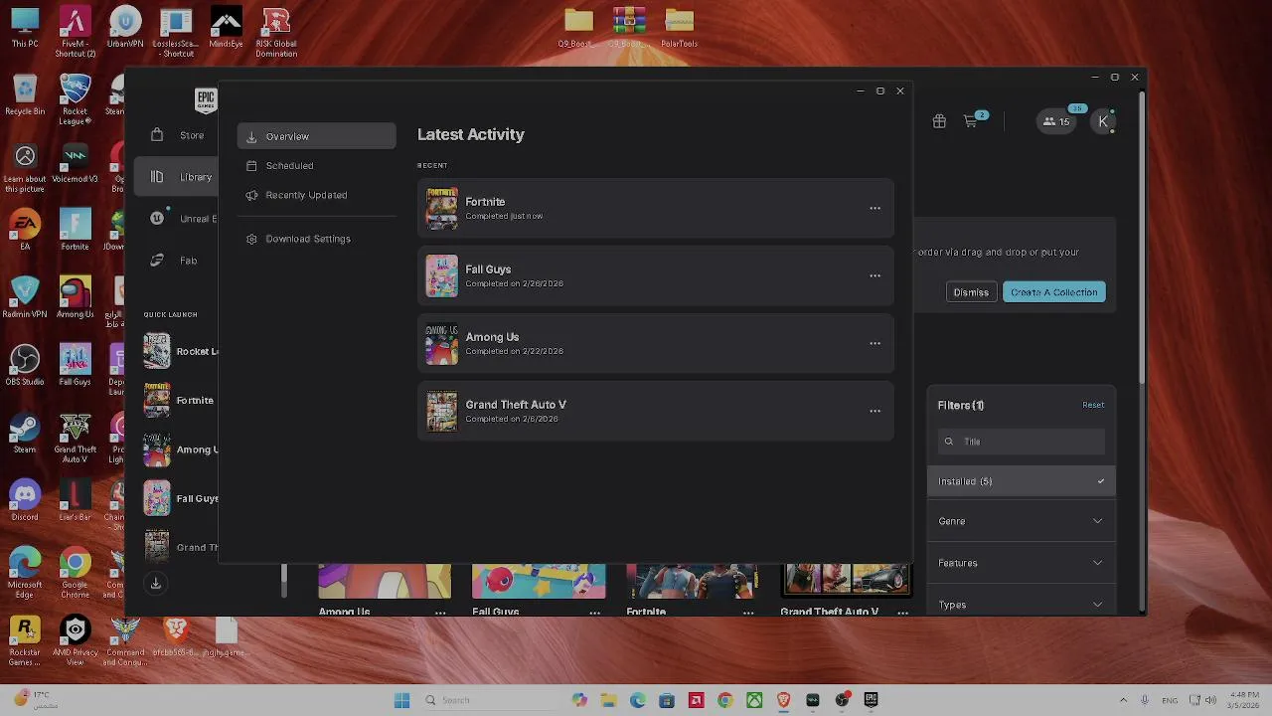Open the Fab icon in the sidebar

157,260
